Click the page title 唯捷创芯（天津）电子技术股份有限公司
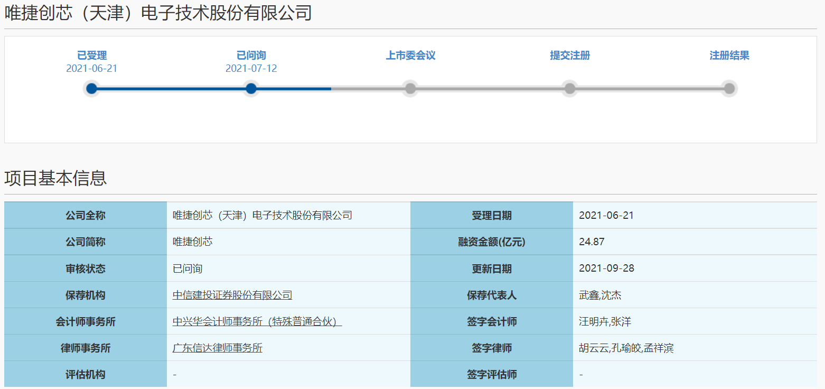This screenshot has height=389, width=825. [x=158, y=13]
